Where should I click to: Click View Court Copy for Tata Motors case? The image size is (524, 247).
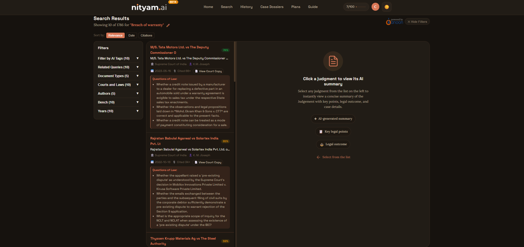208,71
